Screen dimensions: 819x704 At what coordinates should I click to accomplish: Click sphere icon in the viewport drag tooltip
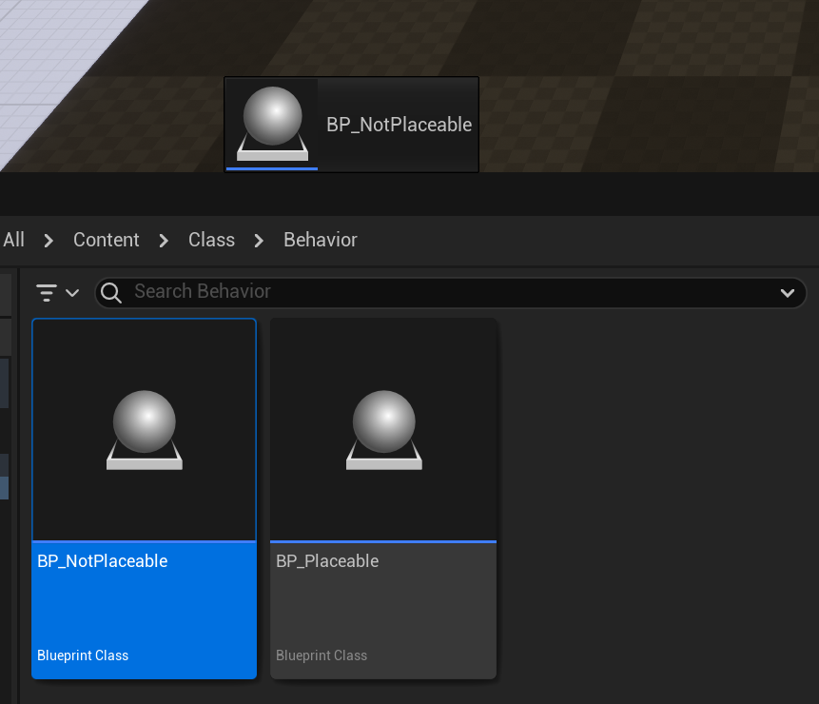pos(272,124)
